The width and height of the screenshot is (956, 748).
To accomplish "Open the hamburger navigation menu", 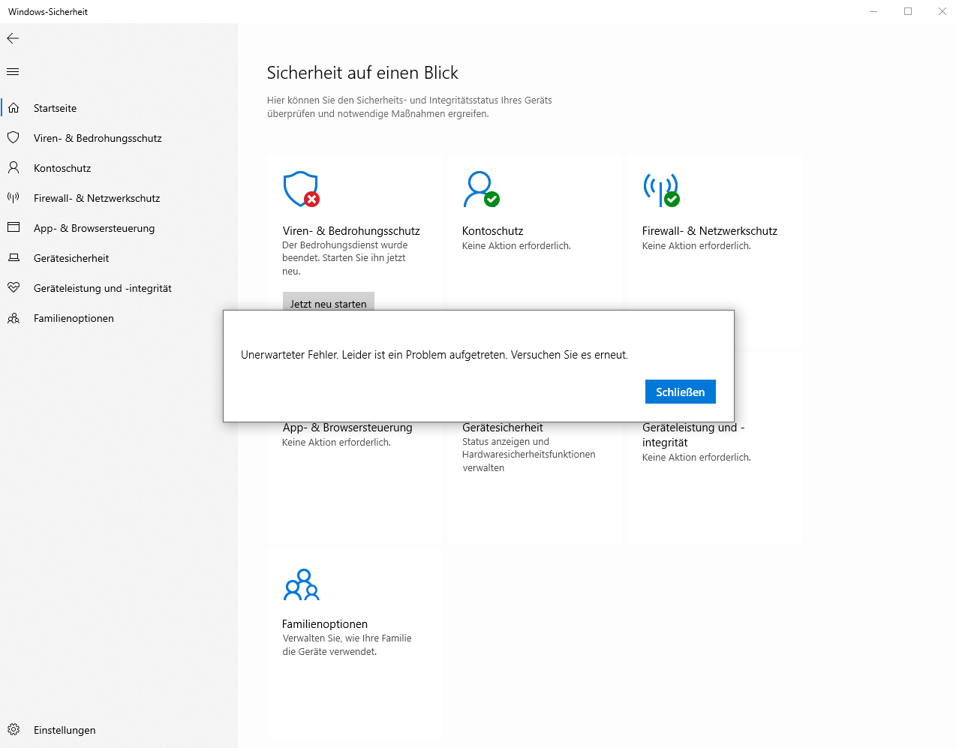I will pyautogui.click(x=13, y=72).
